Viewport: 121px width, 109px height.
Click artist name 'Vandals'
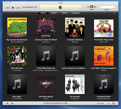(x=104, y=70)
